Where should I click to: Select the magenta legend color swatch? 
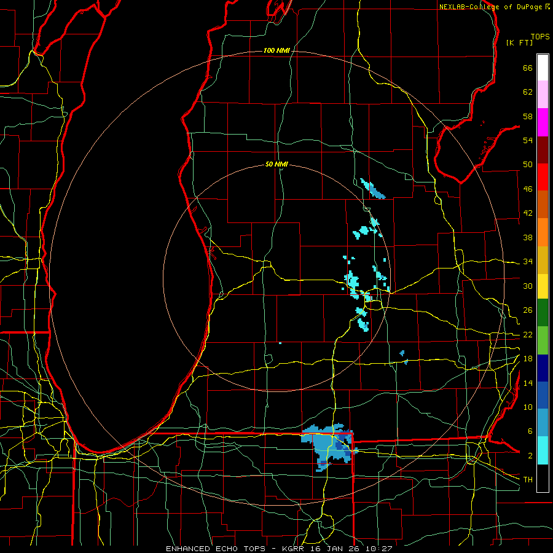pyautogui.click(x=543, y=122)
